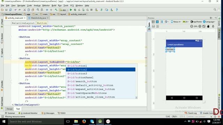This screenshot has height=125, width=223.
Task: Switch to MainActivity.java editor tab
Action: (38, 18)
